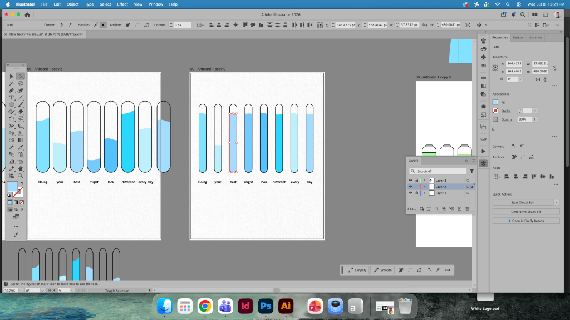The image size is (570, 320).
Task: Open Start Global Edit options arrow
Action: tap(556, 202)
